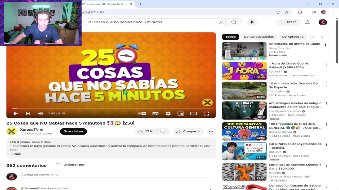Viewport: 339px width, 190px height.
Task: Click the Crear button
Action: click(288, 22)
